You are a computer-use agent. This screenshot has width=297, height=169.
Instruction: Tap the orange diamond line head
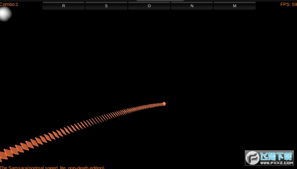pos(164,104)
